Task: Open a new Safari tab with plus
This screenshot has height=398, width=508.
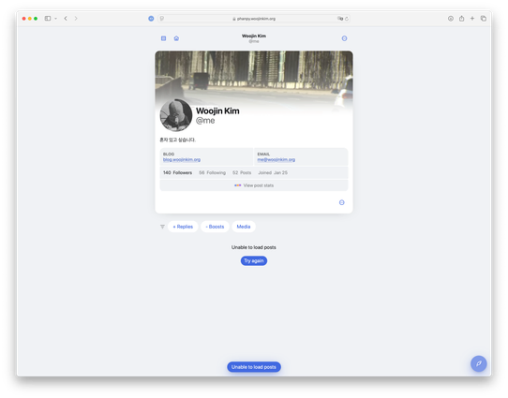Action: tap(472, 19)
